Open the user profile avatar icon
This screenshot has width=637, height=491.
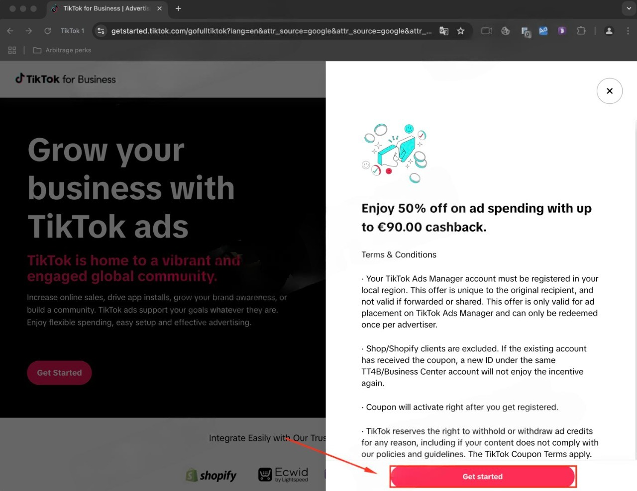(x=609, y=31)
